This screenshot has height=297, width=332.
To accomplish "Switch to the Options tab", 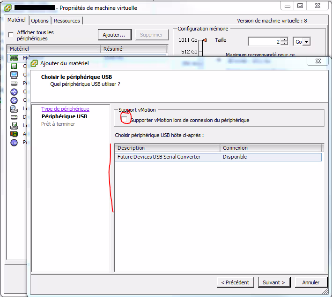I will [40, 21].
